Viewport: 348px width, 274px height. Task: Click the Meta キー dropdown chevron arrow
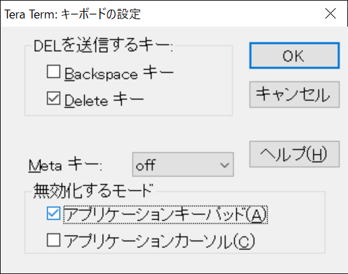click(225, 165)
